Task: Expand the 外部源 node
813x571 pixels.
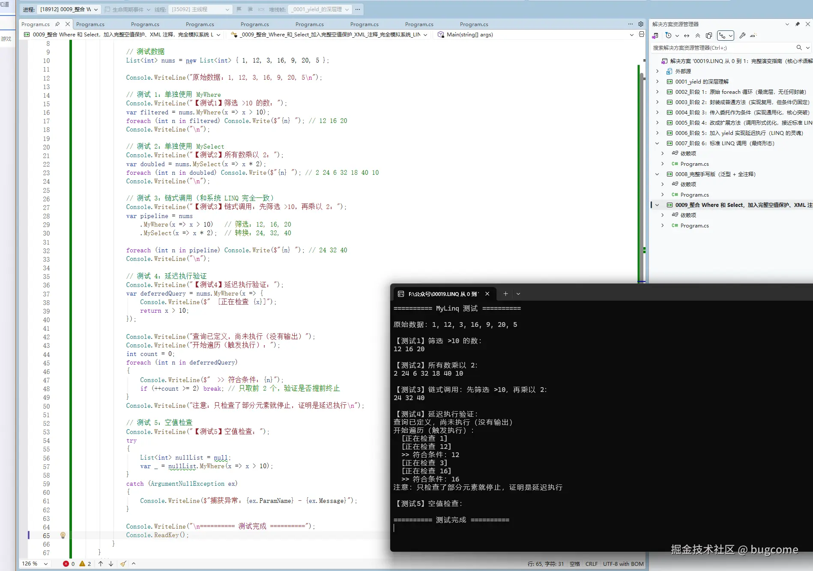Action: coord(658,71)
